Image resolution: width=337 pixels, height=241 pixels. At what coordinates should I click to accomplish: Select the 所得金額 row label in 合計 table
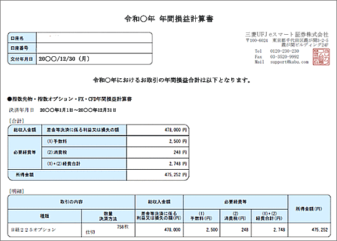click(x=67, y=175)
